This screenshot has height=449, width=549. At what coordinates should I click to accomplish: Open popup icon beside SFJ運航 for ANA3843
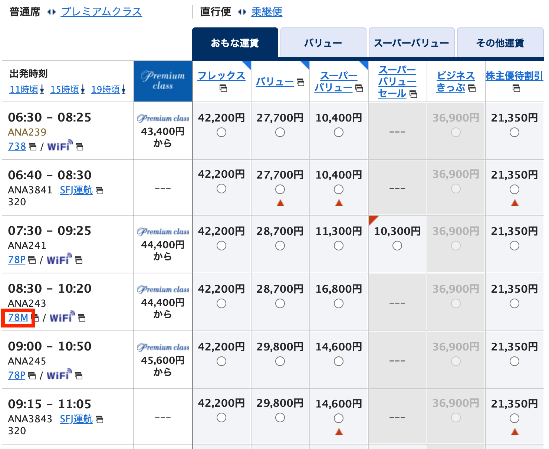pos(99,419)
